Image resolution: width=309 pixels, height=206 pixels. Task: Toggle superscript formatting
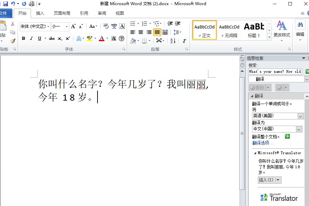[68, 38]
